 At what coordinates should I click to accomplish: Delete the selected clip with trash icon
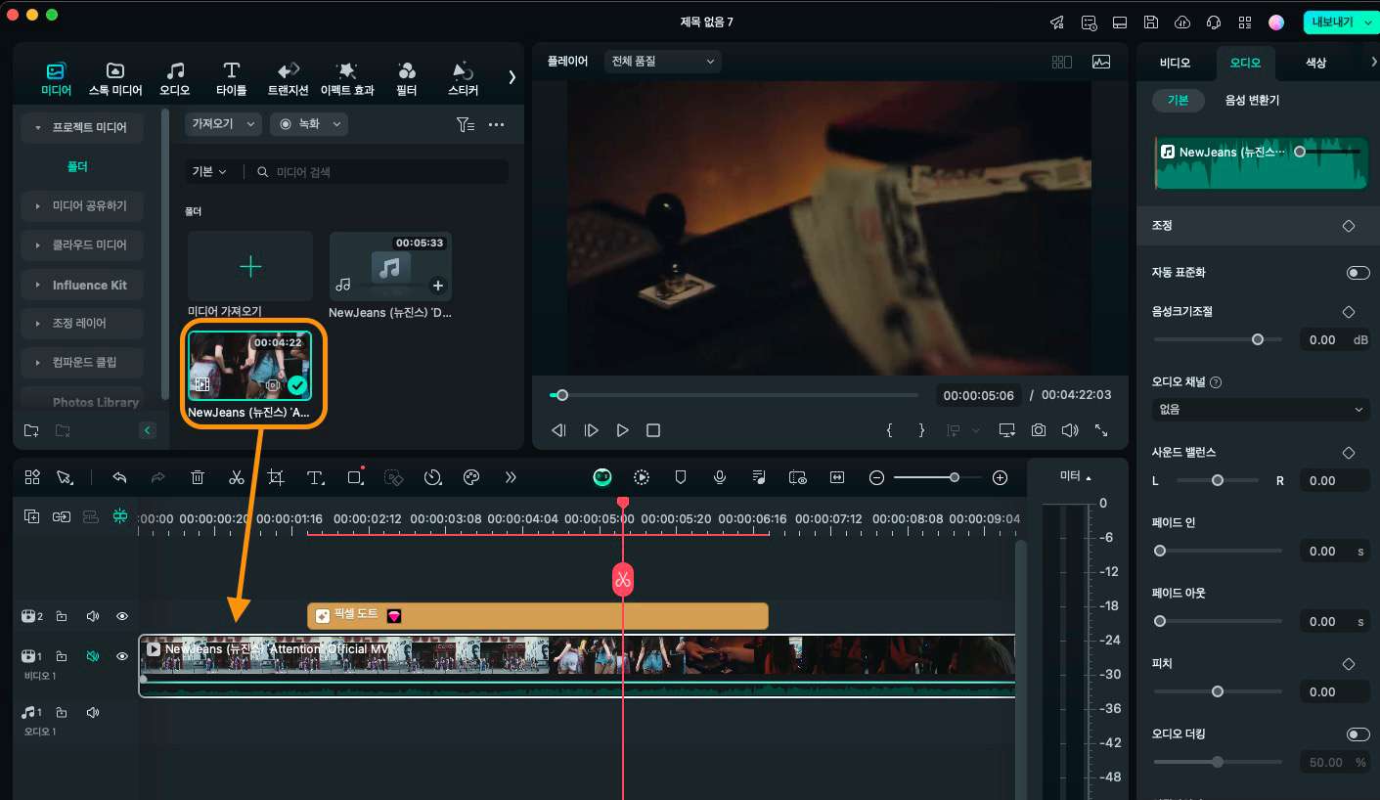[198, 477]
